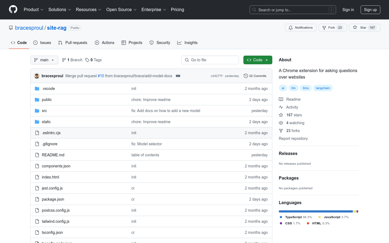Switch to the Issues tab
This screenshot has width=389, height=243.
pos(42,43)
